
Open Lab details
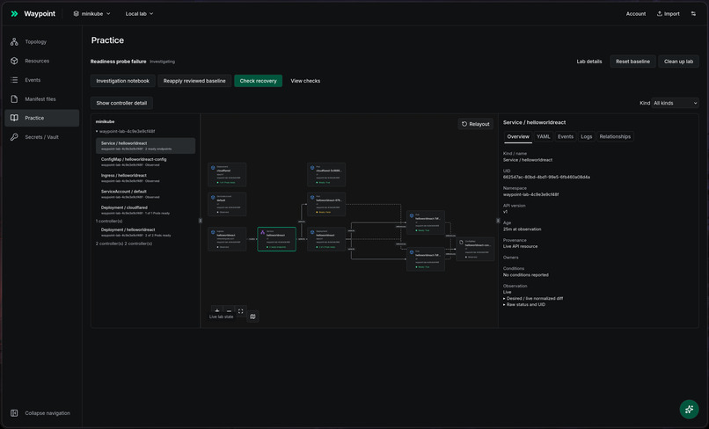point(589,62)
